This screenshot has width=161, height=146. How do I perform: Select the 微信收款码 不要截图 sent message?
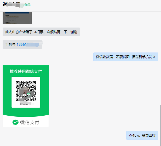point(125,57)
